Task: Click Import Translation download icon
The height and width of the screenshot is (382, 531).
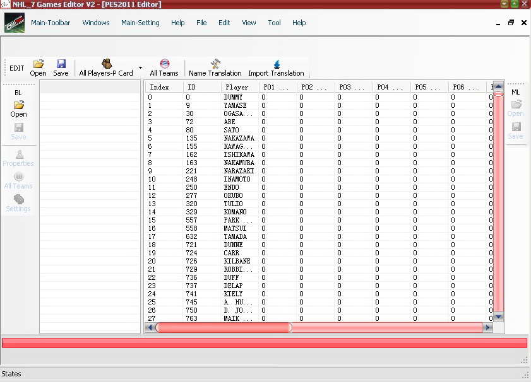Action: point(277,64)
